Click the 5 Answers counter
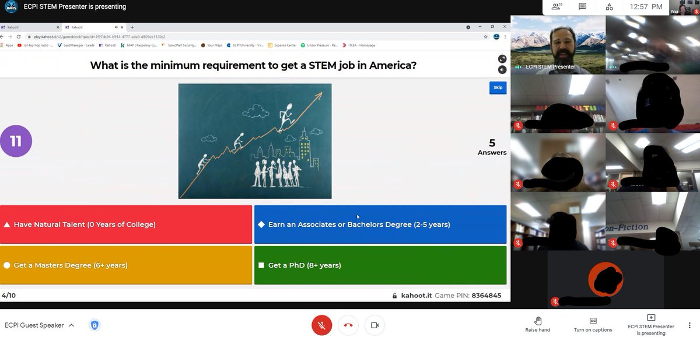This screenshot has width=700, height=337. point(492,146)
